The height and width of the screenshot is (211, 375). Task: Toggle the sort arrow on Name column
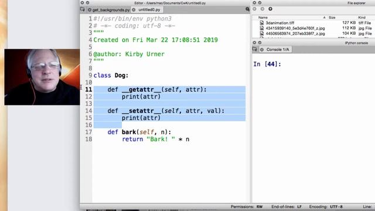point(324,18)
